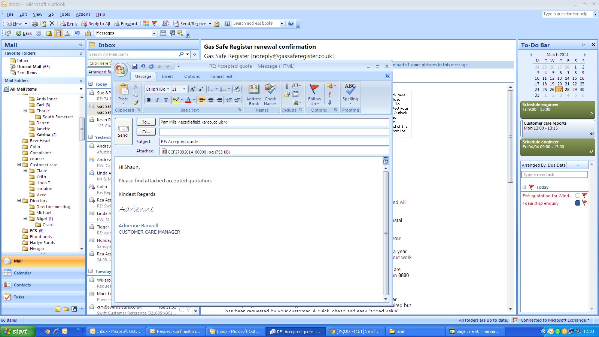Viewport: 599px width, 337px height.
Task: Click Paste in the Clipboard group
Action: [123, 94]
